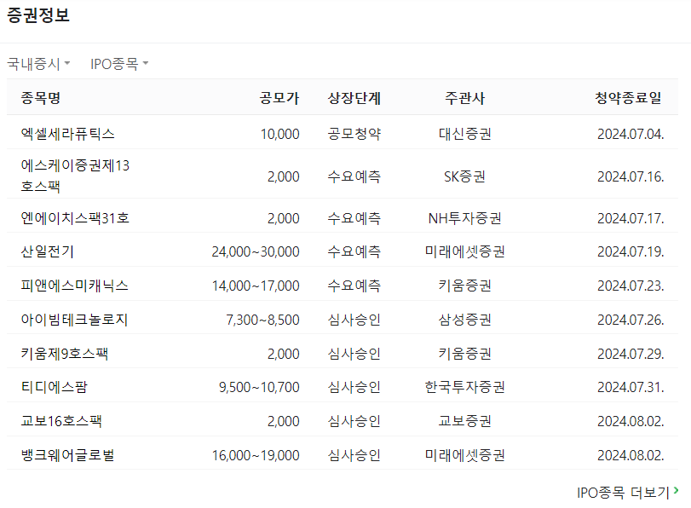Click 미래에셋증권 in the 산일전기 row
Image resolution: width=691 pixels, height=508 pixels.
coord(464,251)
